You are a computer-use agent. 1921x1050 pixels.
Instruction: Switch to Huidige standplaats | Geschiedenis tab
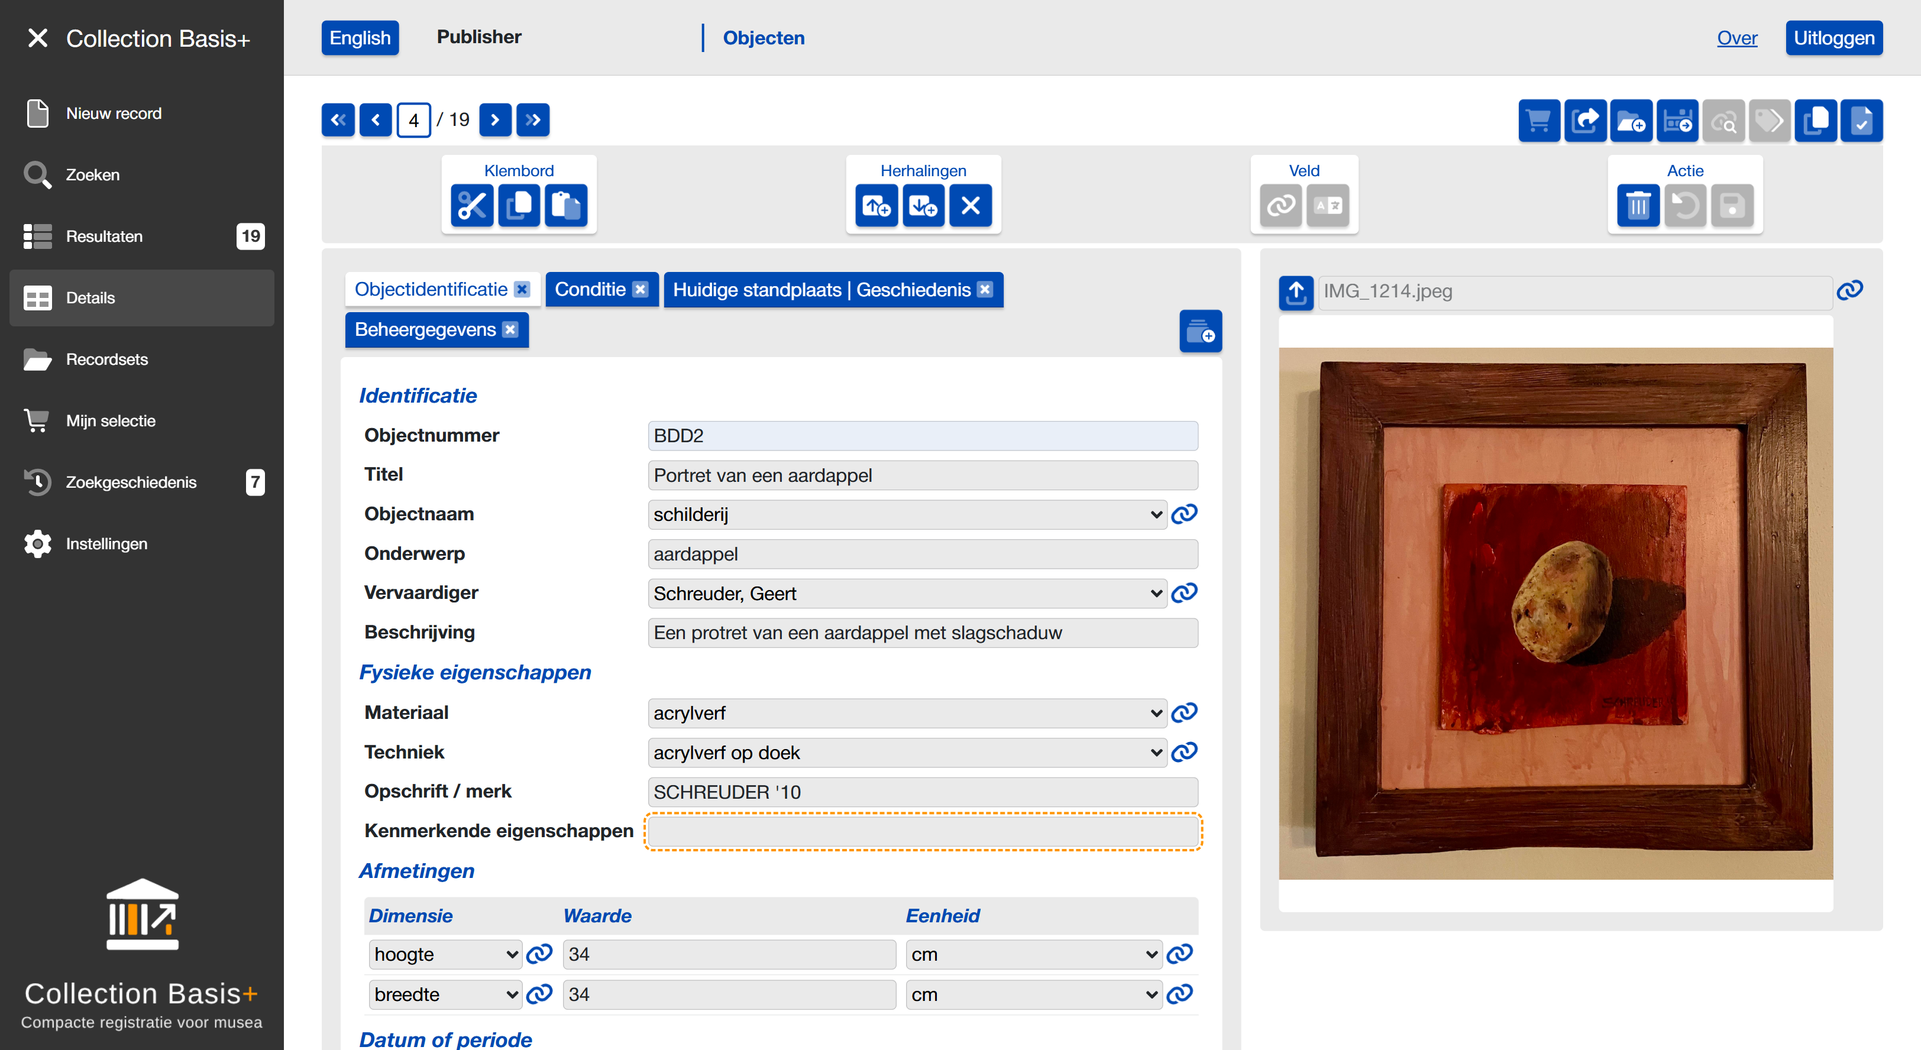(821, 289)
